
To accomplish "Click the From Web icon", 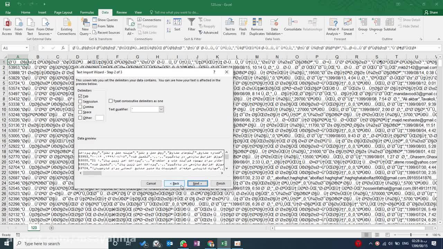I will click(19, 23).
